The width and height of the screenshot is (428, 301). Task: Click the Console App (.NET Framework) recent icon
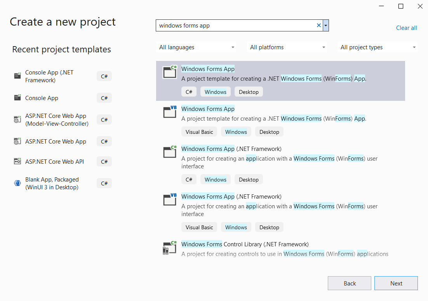[17, 76]
